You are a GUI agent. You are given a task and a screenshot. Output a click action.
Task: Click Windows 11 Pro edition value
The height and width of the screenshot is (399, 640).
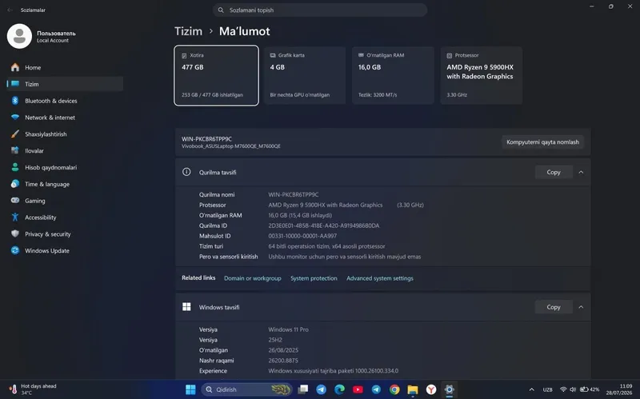point(288,329)
